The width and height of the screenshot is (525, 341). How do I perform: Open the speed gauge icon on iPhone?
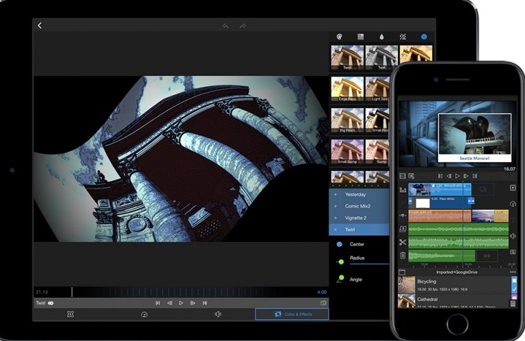point(513,204)
